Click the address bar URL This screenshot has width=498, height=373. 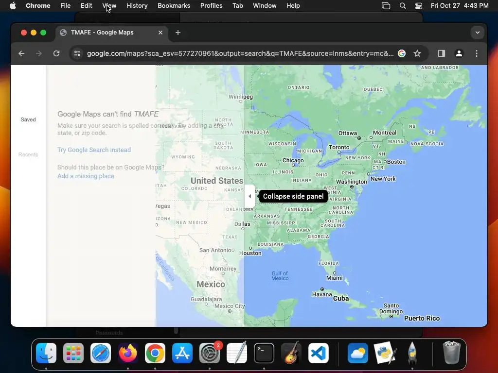pyautogui.click(x=240, y=53)
